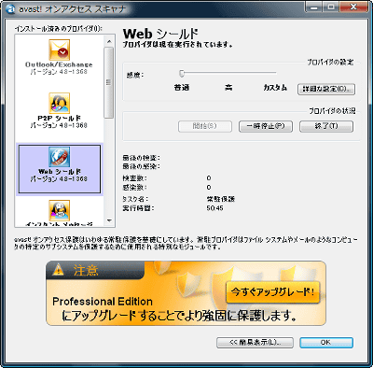Open 詳細な設定(C) advanced settings

pos(326,90)
